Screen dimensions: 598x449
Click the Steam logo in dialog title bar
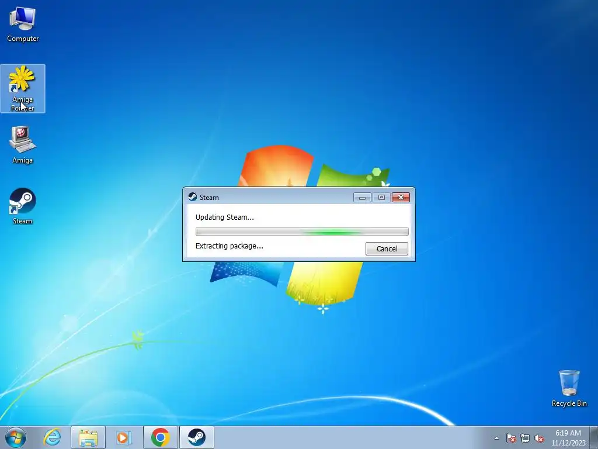pos(193,197)
